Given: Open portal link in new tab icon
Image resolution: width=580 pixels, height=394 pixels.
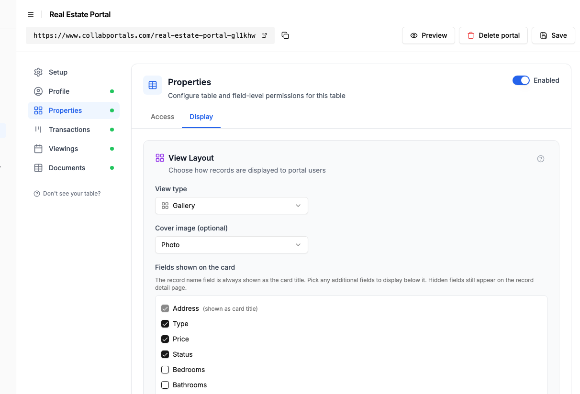Looking at the screenshot, I should click(x=264, y=35).
